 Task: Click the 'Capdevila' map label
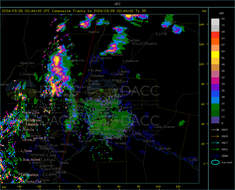[77, 60]
